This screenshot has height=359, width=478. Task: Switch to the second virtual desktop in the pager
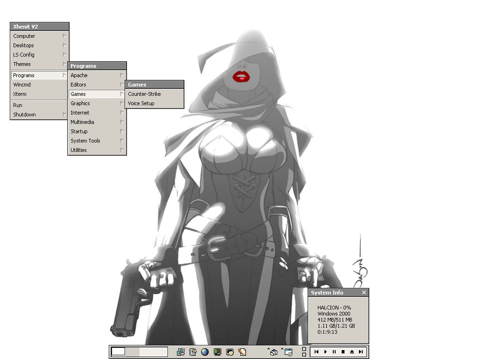pos(132,352)
